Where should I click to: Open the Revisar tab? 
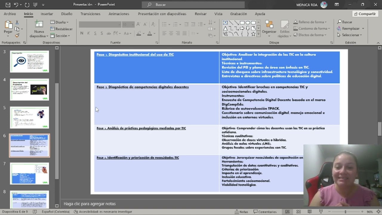coord(201,14)
